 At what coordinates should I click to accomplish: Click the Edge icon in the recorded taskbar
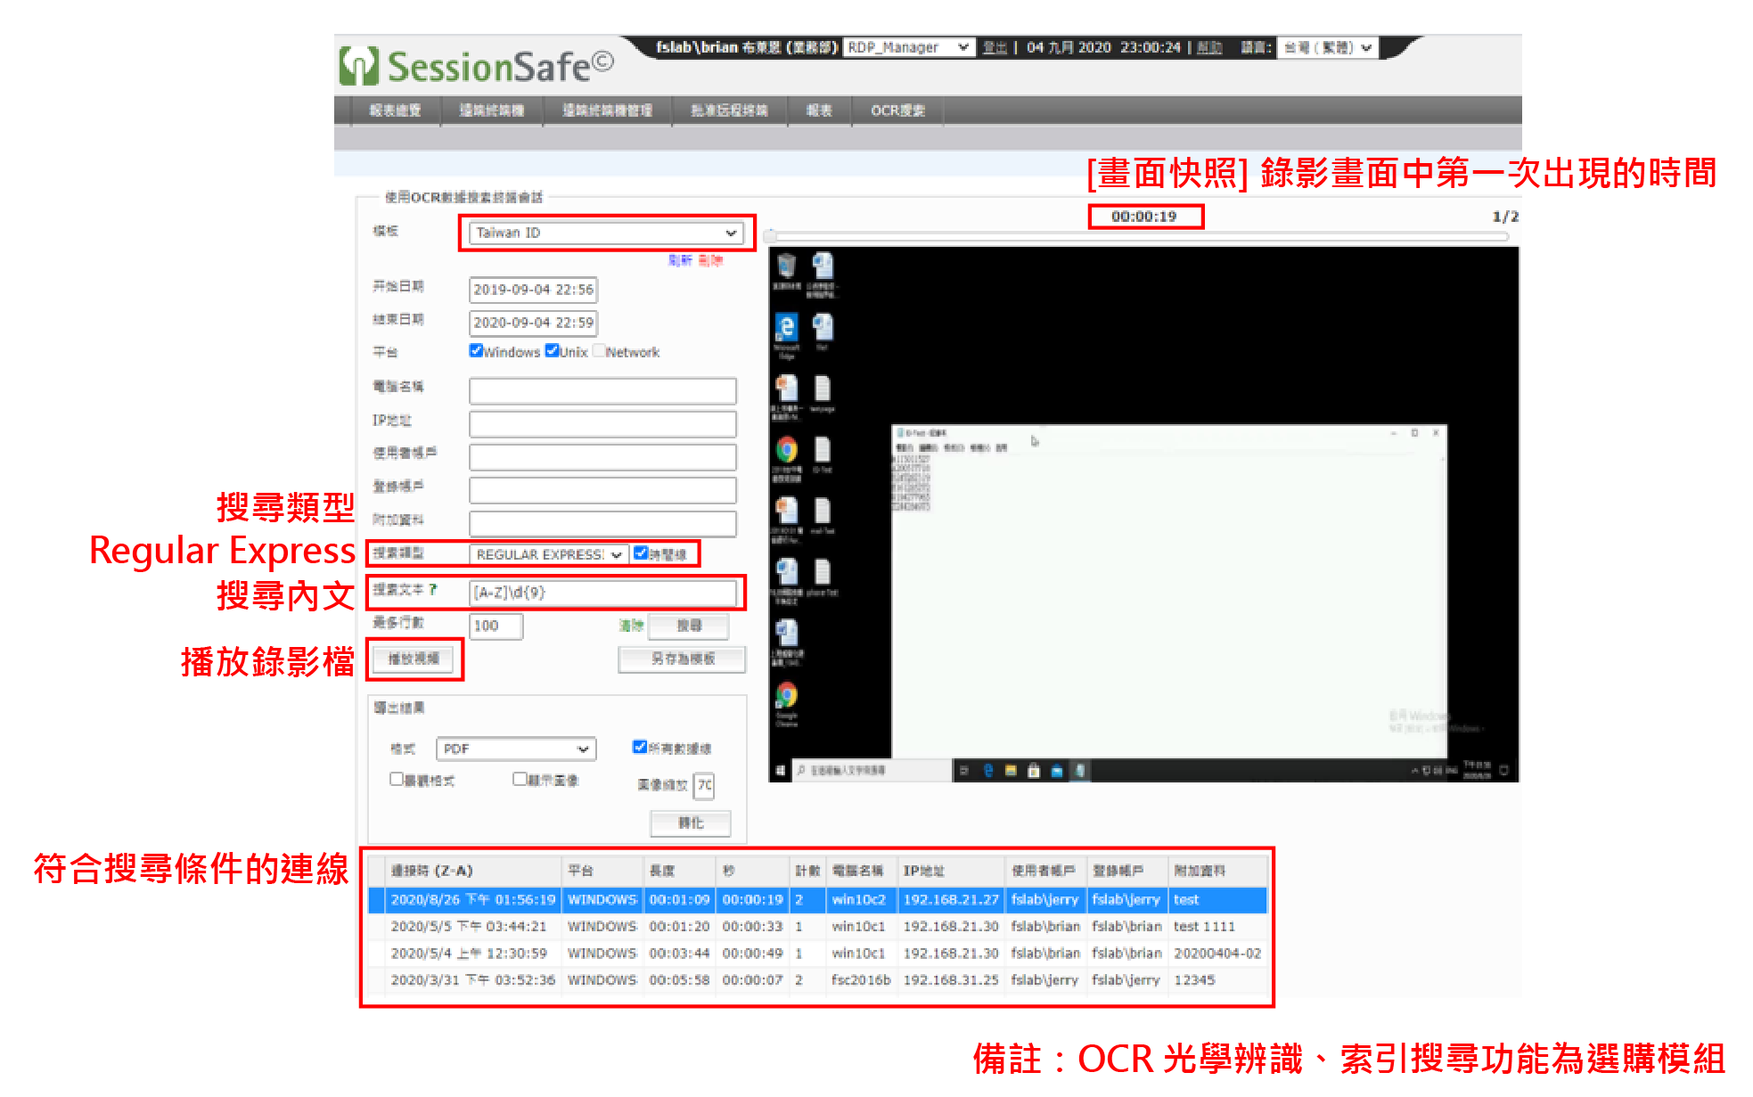click(987, 771)
